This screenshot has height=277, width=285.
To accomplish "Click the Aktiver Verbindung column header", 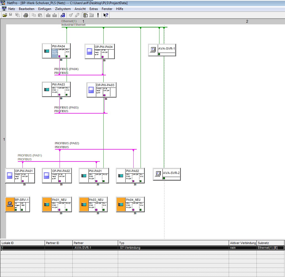I will click(243, 243).
